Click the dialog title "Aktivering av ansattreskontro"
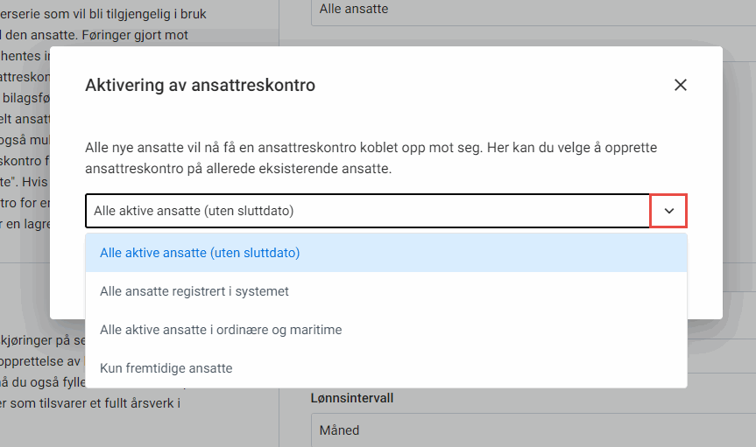 [200, 86]
